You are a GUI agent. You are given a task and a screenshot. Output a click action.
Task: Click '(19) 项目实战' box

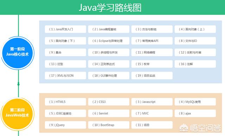point(152,75)
